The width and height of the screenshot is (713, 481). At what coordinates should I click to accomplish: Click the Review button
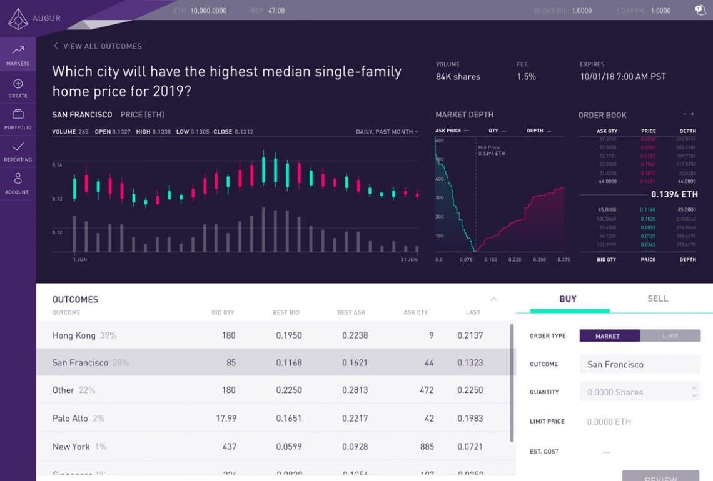(660, 476)
